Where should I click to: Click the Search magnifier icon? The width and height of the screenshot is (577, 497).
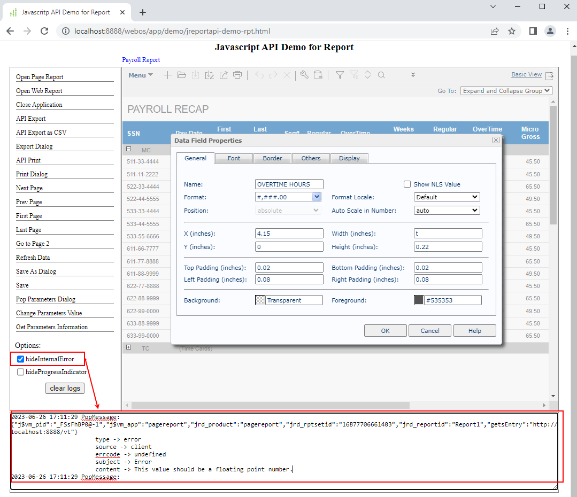pyautogui.click(x=381, y=75)
